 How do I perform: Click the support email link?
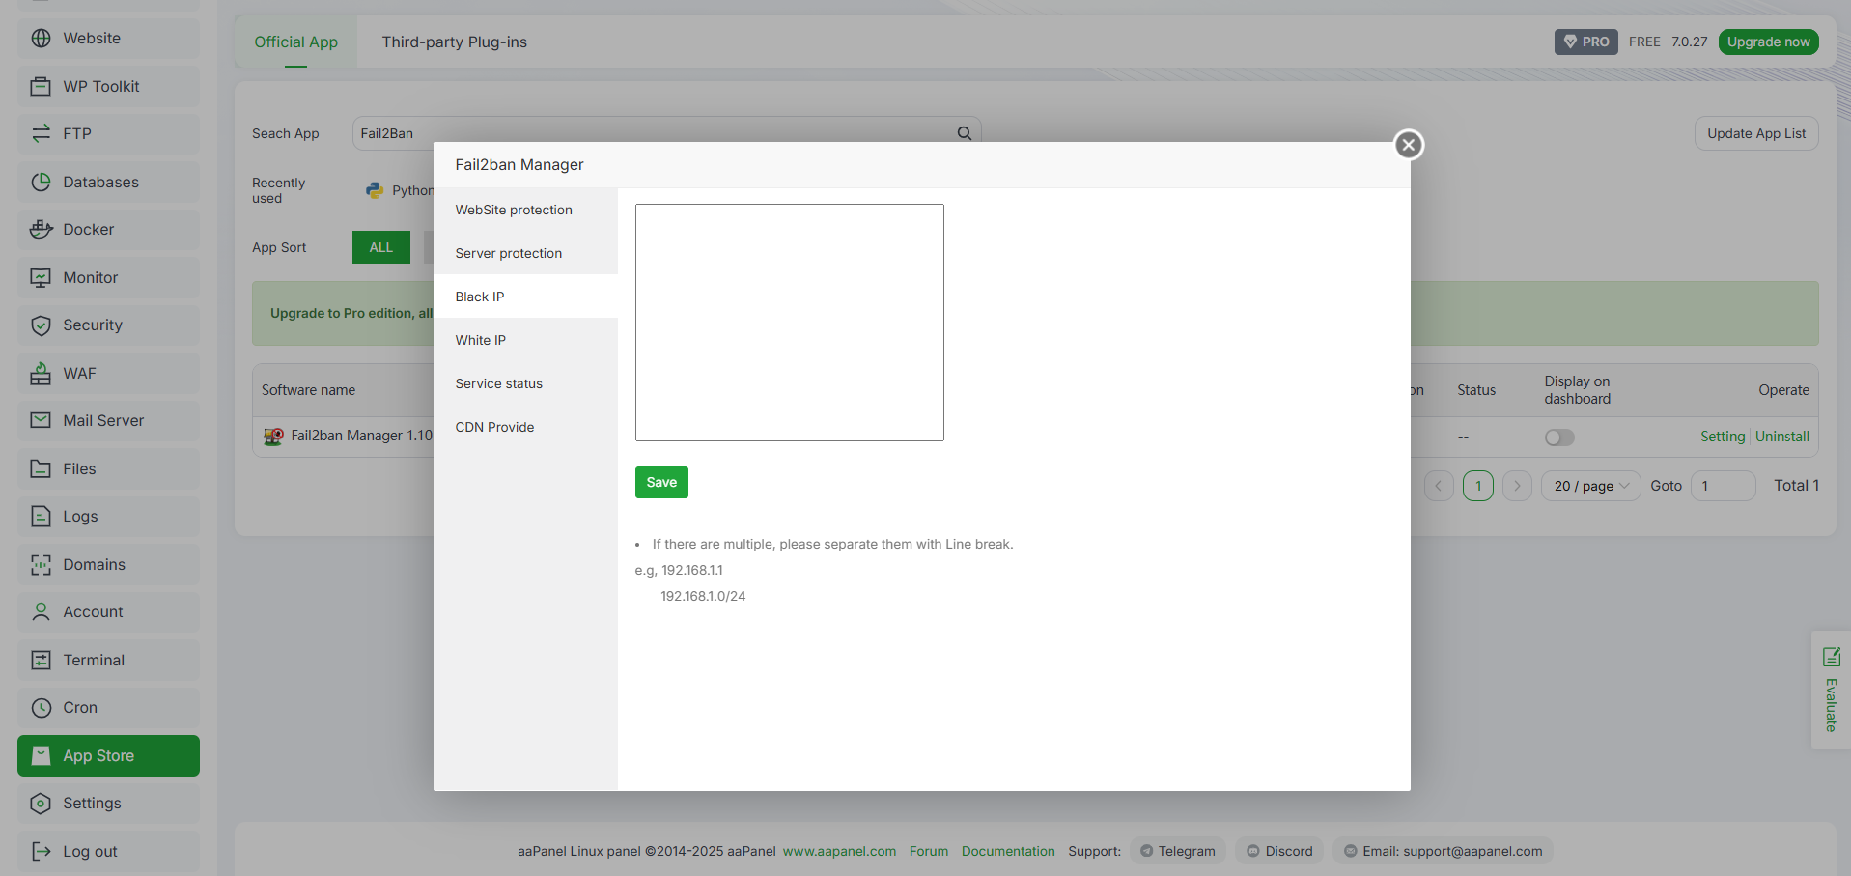pyautogui.click(x=1443, y=851)
